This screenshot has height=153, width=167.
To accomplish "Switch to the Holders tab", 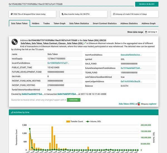I will [36, 23].
